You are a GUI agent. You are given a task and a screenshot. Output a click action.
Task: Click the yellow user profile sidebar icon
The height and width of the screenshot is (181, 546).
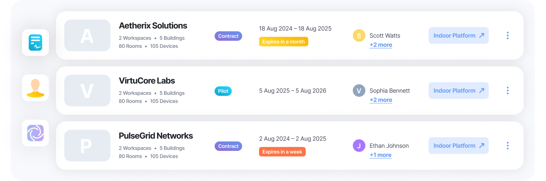click(35, 88)
